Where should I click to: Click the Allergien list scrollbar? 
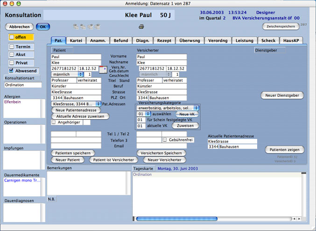click(43, 108)
